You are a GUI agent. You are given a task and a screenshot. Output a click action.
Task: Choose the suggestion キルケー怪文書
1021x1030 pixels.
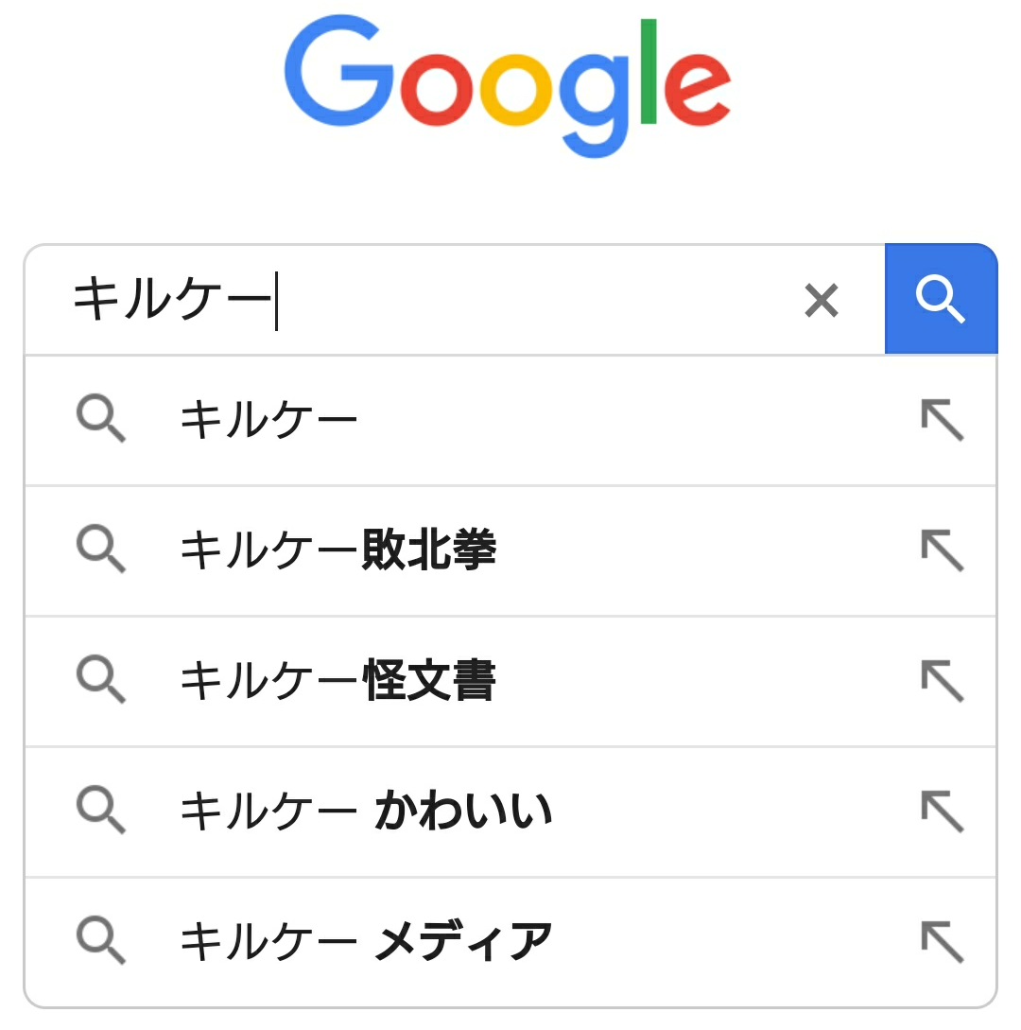pos(337,681)
